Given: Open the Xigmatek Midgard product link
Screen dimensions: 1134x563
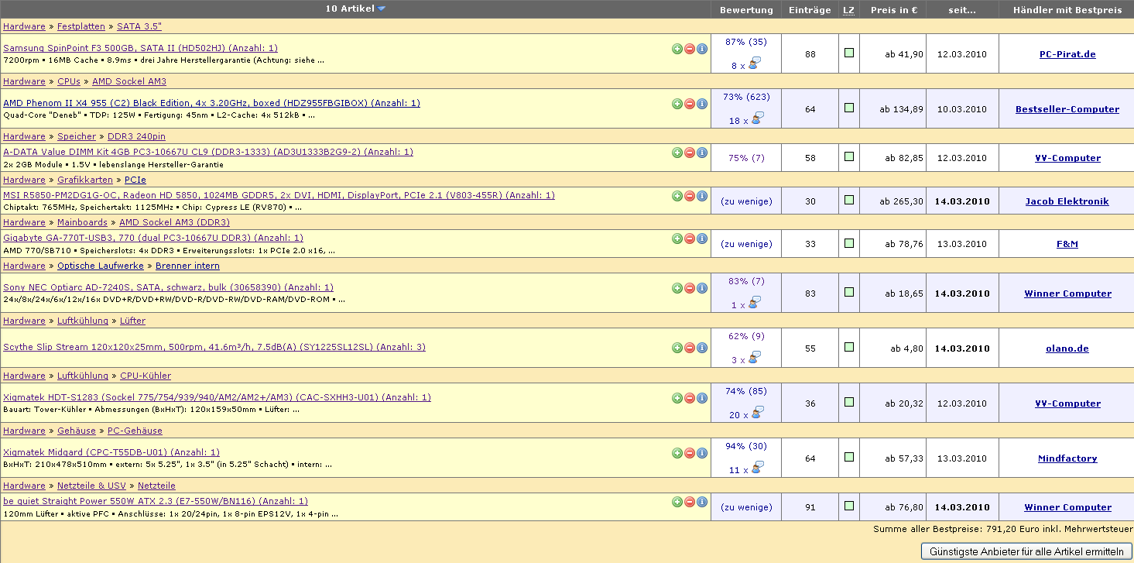Looking at the screenshot, I should point(111,452).
